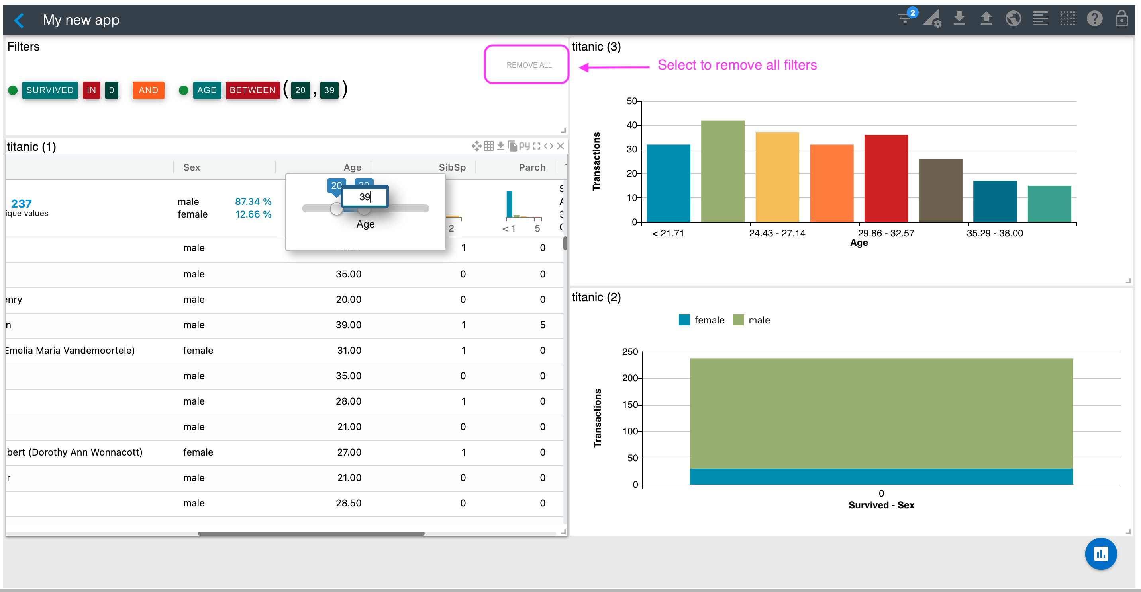1141x592 pixels.
Task: Expand the titanic (1) widget to fullscreen
Action: (x=537, y=146)
